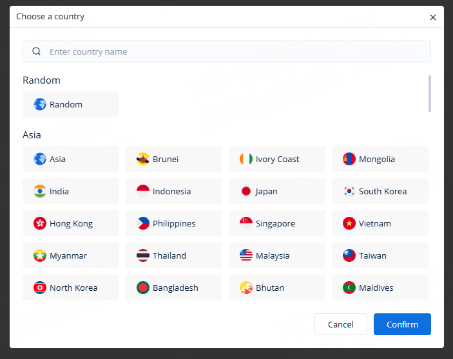The width and height of the screenshot is (453, 359).
Task: Choose the Philippines option
Action: coord(173,223)
